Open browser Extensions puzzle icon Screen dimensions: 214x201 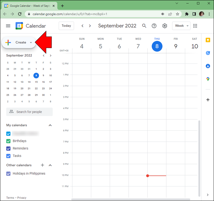[x=187, y=14]
